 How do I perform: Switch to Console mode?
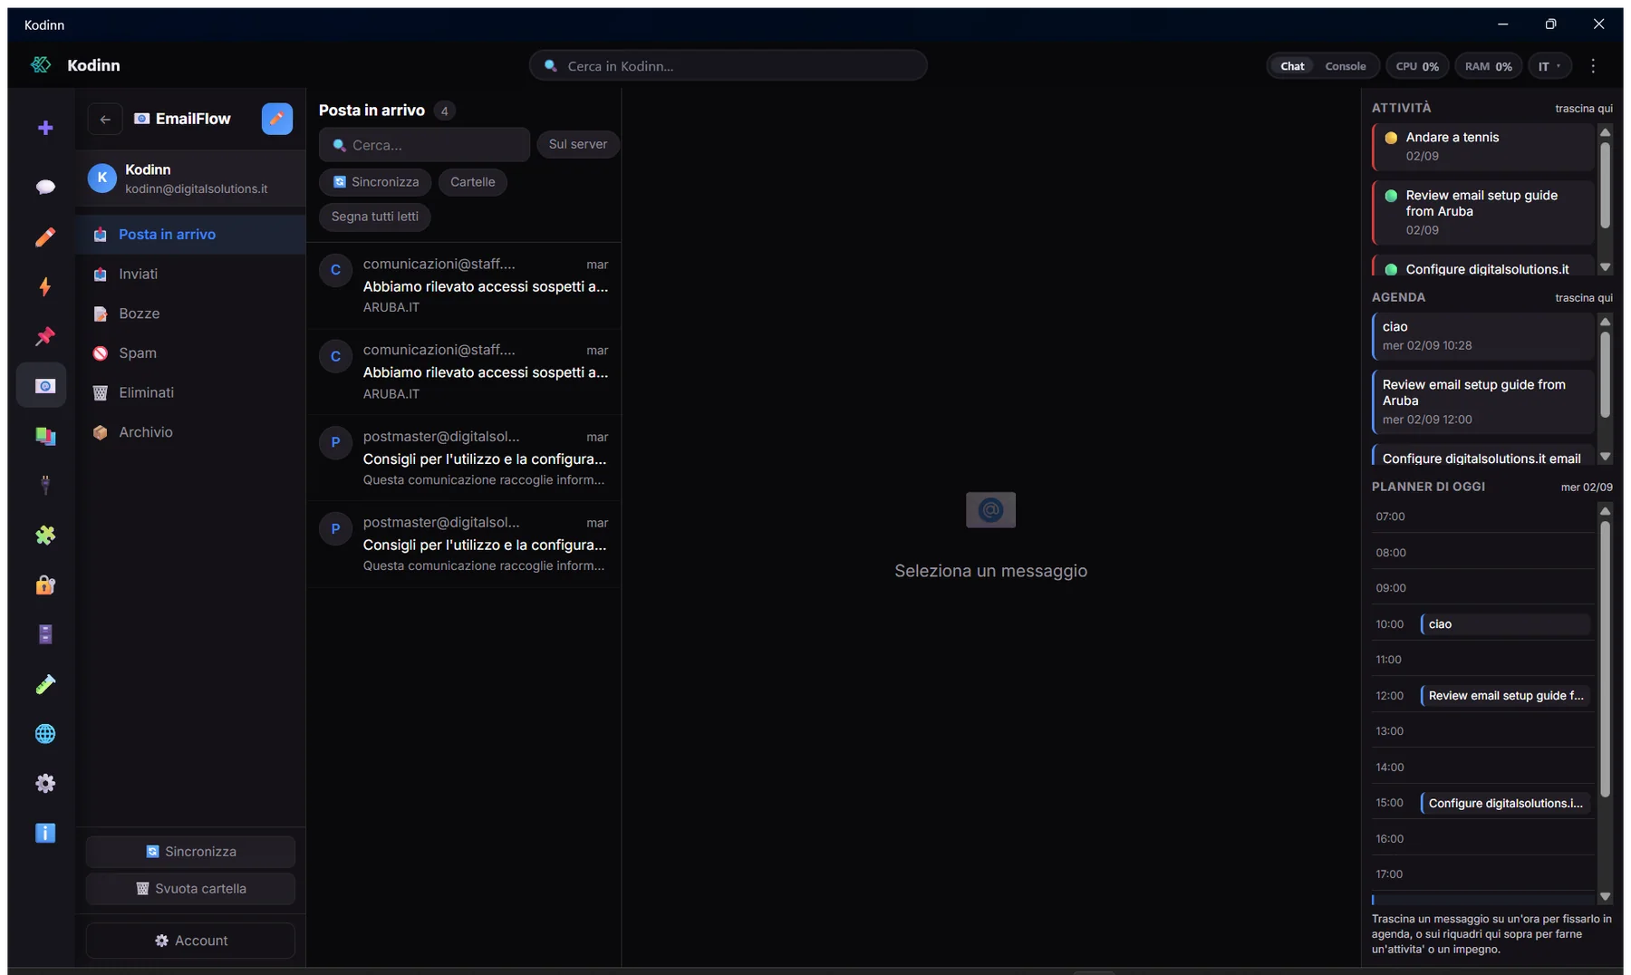[x=1345, y=66]
